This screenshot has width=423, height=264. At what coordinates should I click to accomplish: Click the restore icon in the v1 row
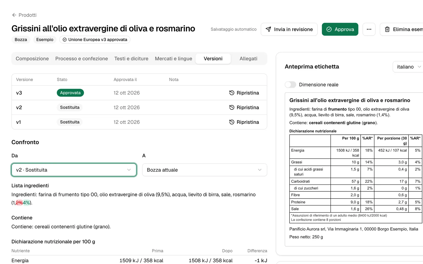pos(232,122)
